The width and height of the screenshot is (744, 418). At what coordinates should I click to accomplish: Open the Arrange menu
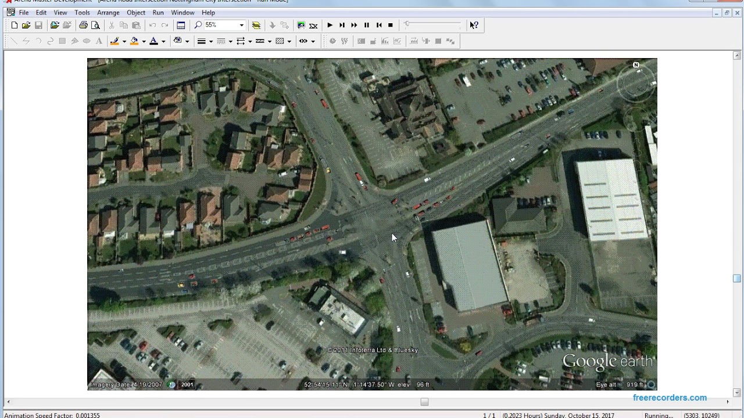[108, 13]
